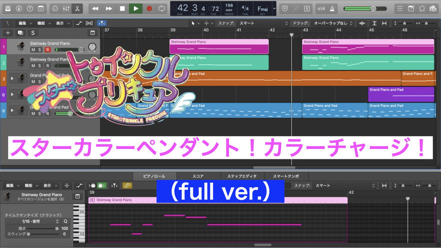Toggle the Editors scissors icon
The image size is (441, 248).
(77, 9)
